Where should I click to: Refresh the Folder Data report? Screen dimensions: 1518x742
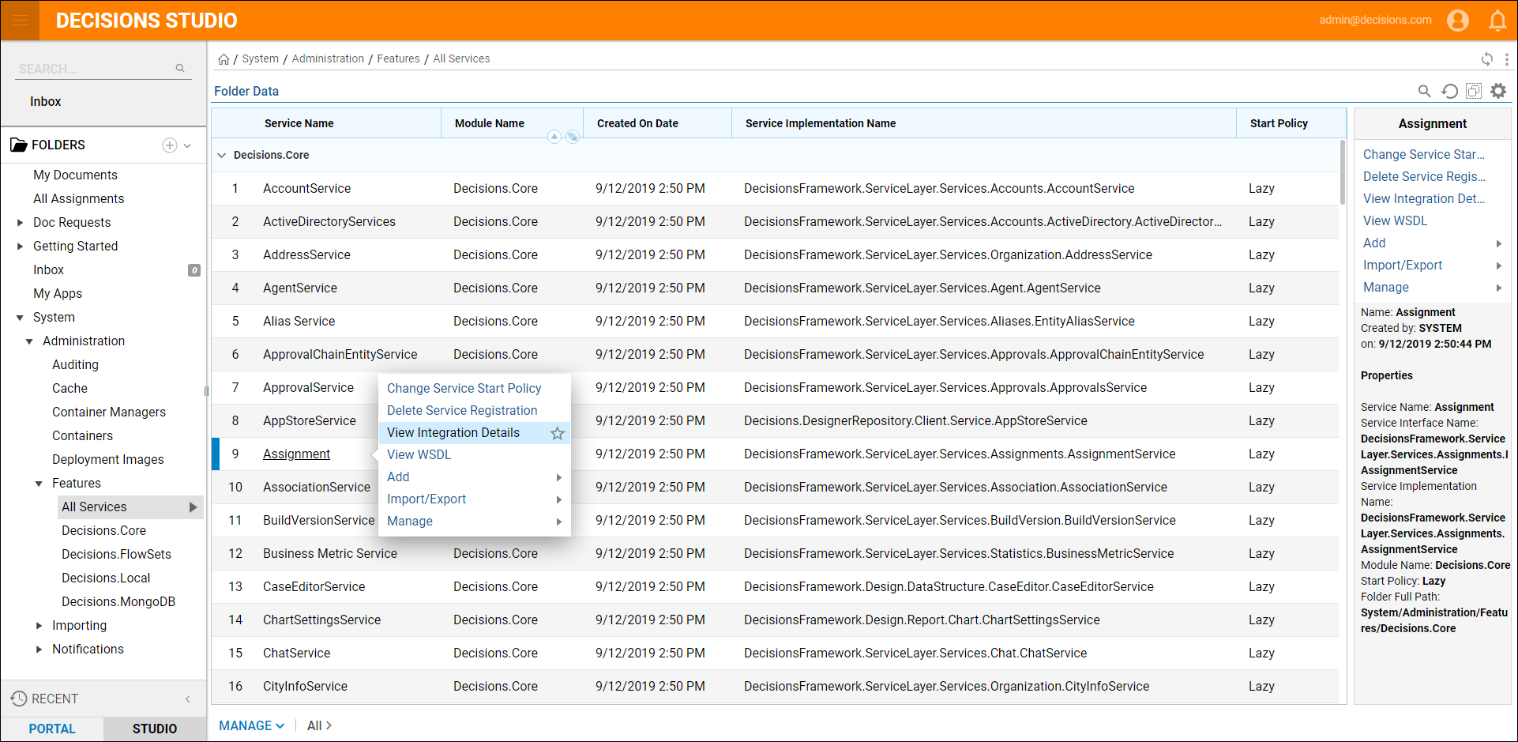click(x=1449, y=91)
